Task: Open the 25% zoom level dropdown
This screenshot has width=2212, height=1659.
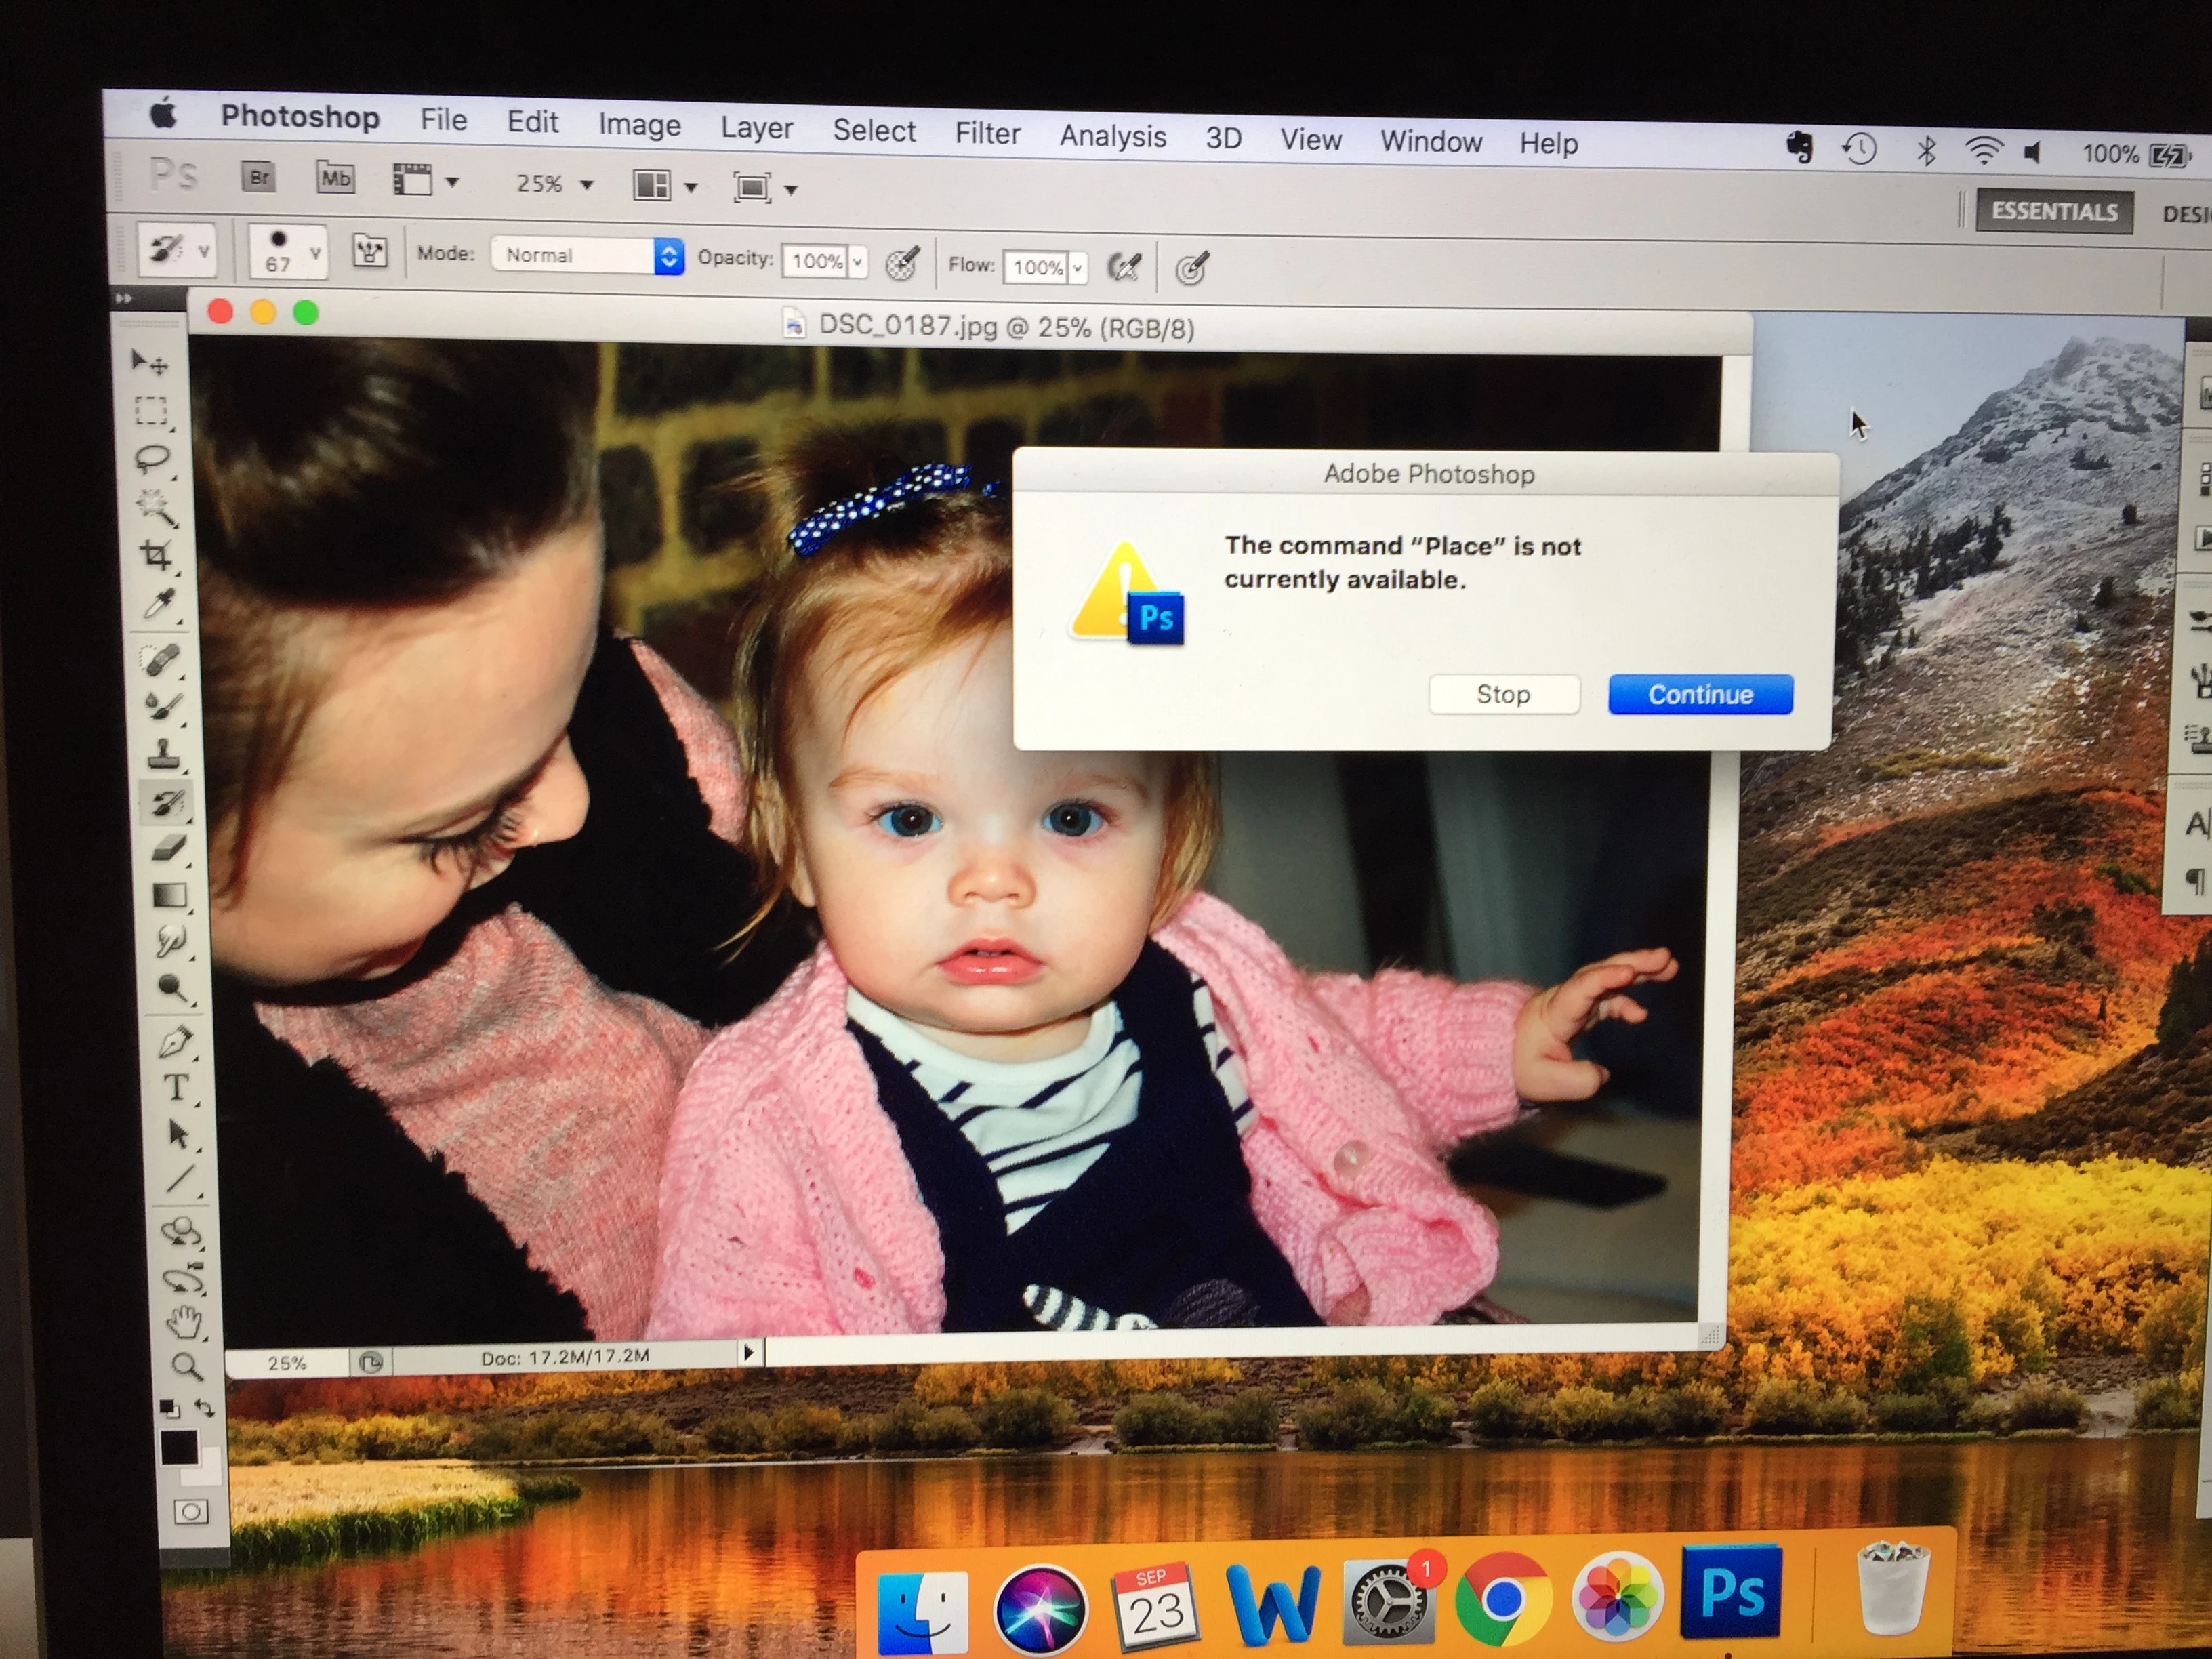Action: pos(587,185)
